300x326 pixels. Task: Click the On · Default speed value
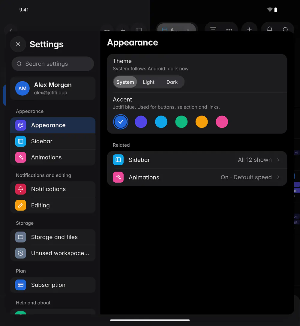pyautogui.click(x=246, y=177)
